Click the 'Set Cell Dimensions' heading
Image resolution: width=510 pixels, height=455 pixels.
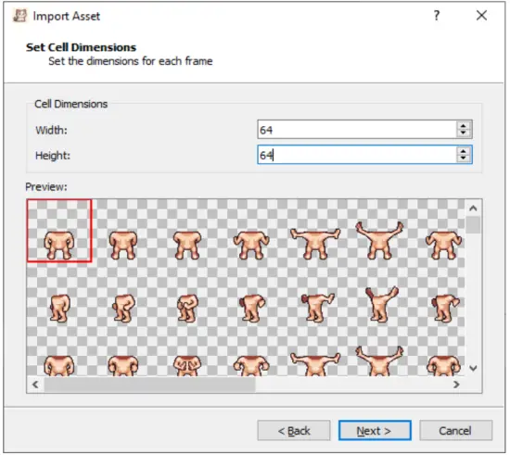[x=81, y=47]
